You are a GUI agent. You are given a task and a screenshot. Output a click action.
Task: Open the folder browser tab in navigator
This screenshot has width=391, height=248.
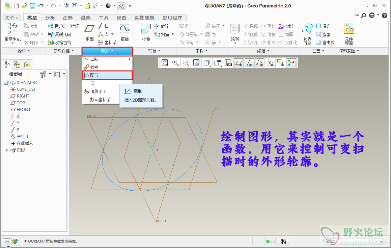click(17, 65)
